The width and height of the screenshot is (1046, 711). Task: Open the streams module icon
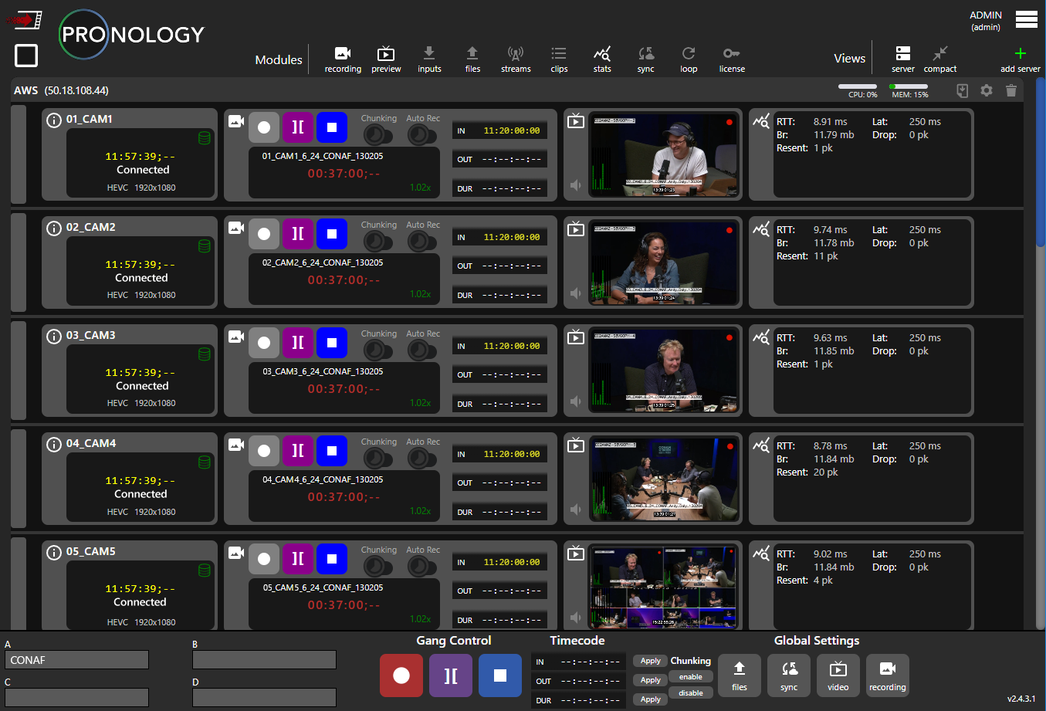[x=516, y=58]
